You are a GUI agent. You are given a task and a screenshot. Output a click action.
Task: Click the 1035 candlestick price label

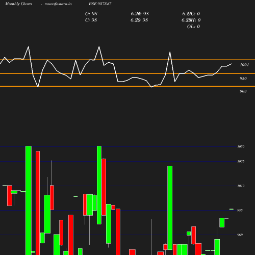pyautogui.click(x=241, y=161)
